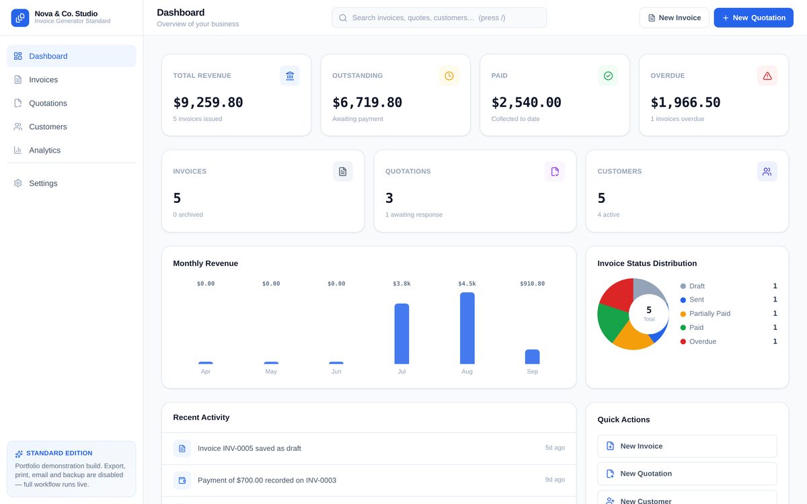The width and height of the screenshot is (807, 504).
Task: Click the $6,719.80 outstanding amount
Action: pyautogui.click(x=367, y=103)
